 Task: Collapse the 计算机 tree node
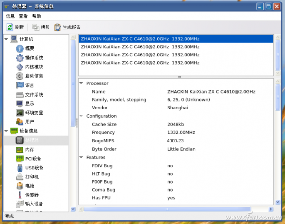coord(6,39)
